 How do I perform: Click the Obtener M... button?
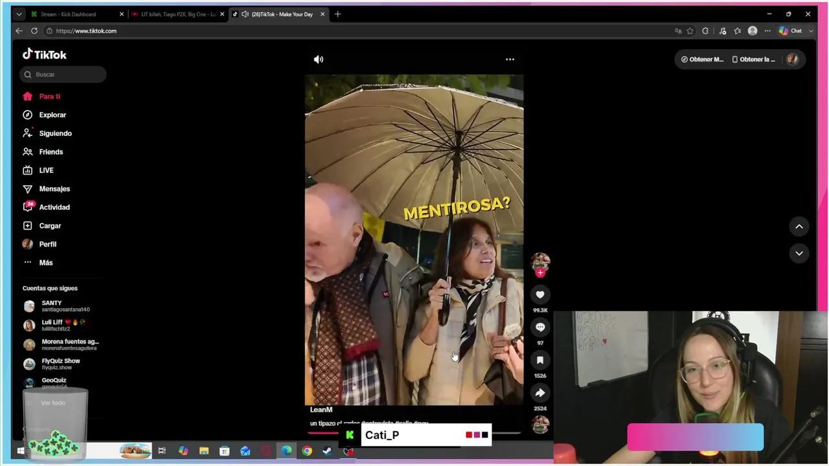click(x=702, y=60)
